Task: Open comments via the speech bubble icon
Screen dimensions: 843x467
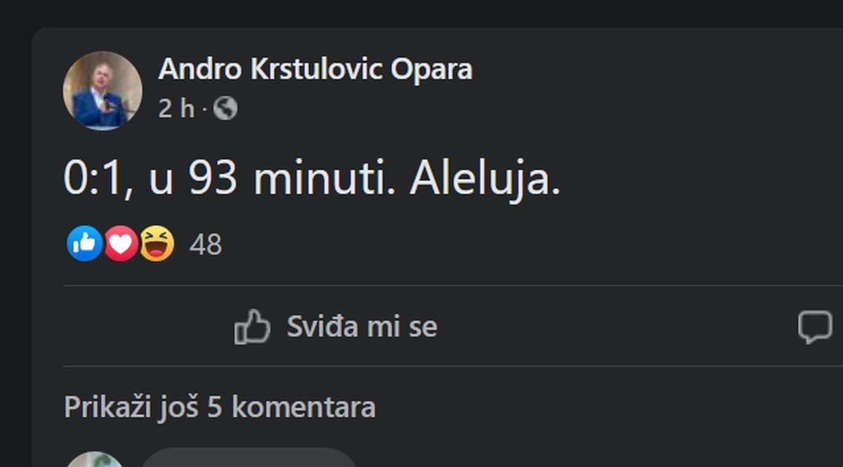Action: (x=815, y=327)
